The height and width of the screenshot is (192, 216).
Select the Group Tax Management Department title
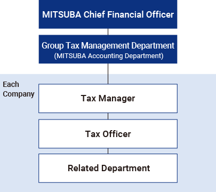point(108,46)
